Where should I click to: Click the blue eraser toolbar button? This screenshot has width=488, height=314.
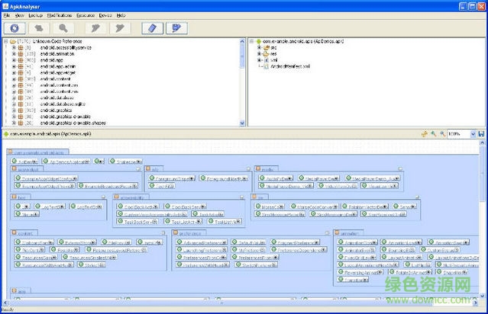tap(153, 28)
